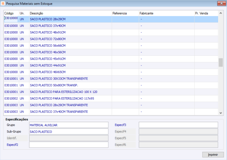Select row SACO PLASTICO 30X33CM TRANSPARENTE
This screenshot has height=160, width=227.
111,79
